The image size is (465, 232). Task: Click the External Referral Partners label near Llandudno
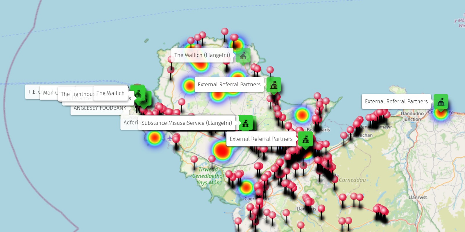point(396,101)
